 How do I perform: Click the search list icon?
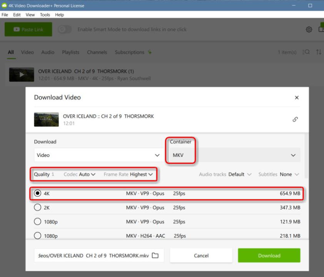point(306,52)
